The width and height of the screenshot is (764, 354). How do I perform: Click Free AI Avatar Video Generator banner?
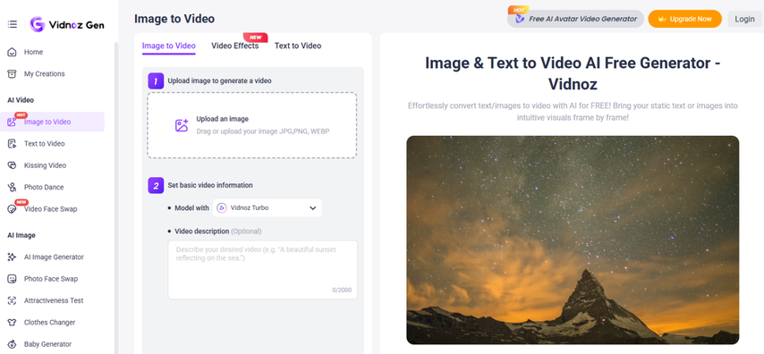click(x=575, y=19)
